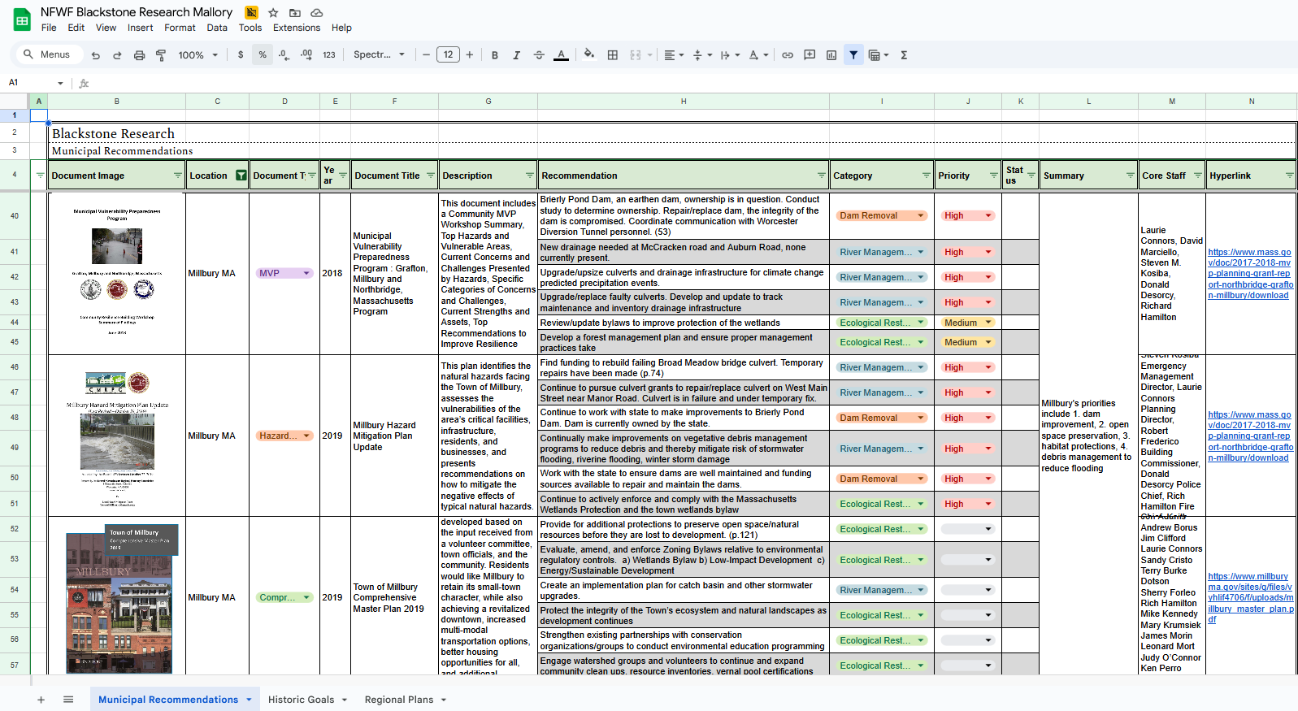The image size is (1298, 711).
Task: Show all sheets list icon
Action: [x=68, y=700]
